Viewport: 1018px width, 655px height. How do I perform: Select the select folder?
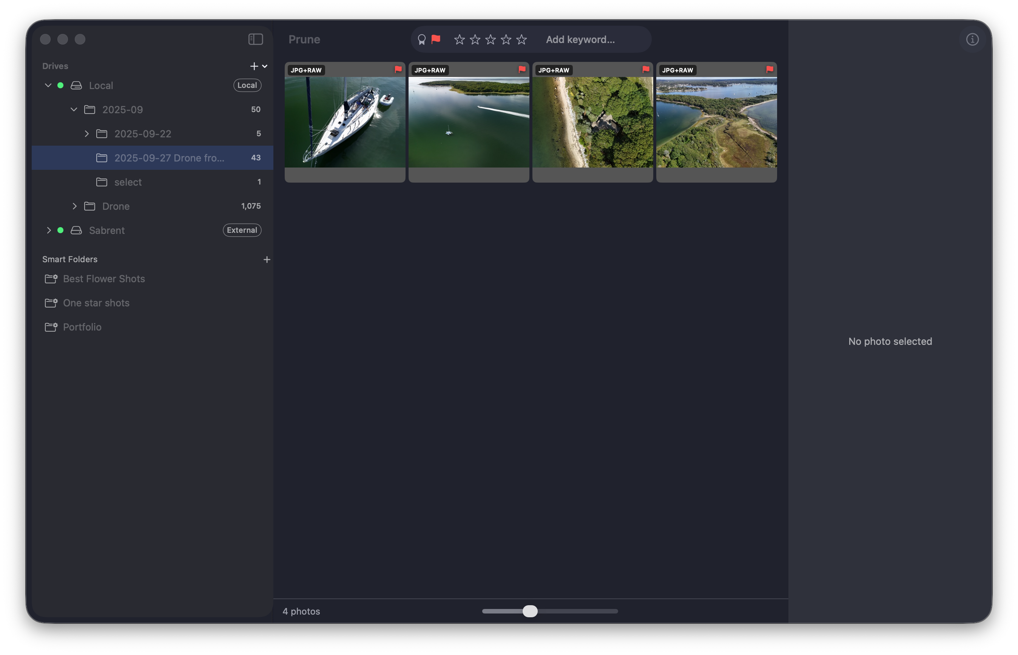coord(152,182)
